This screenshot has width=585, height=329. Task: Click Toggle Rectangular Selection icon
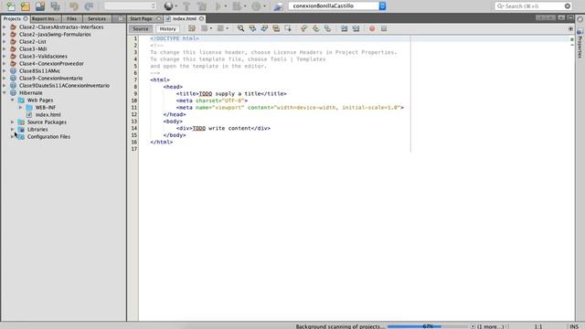point(288,28)
